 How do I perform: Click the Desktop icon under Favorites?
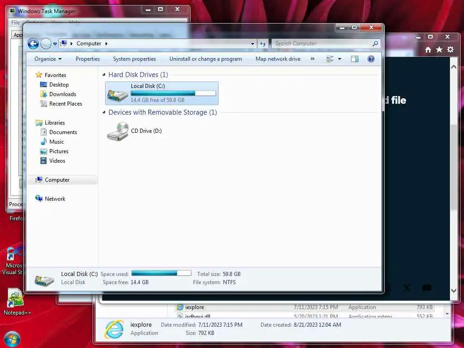(x=43, y=85)
